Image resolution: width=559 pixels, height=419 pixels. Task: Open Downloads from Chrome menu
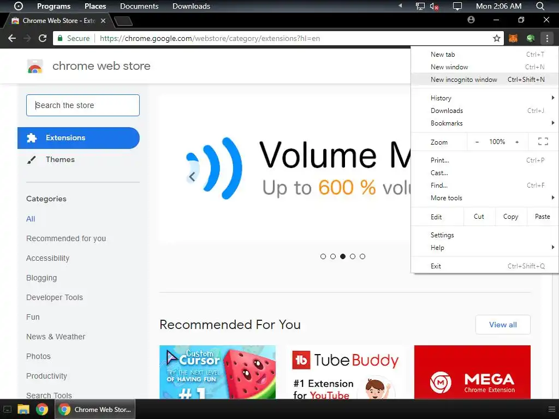point(485,110)
